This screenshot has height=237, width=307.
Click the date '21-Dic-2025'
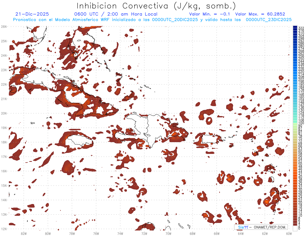click(32, 14)
